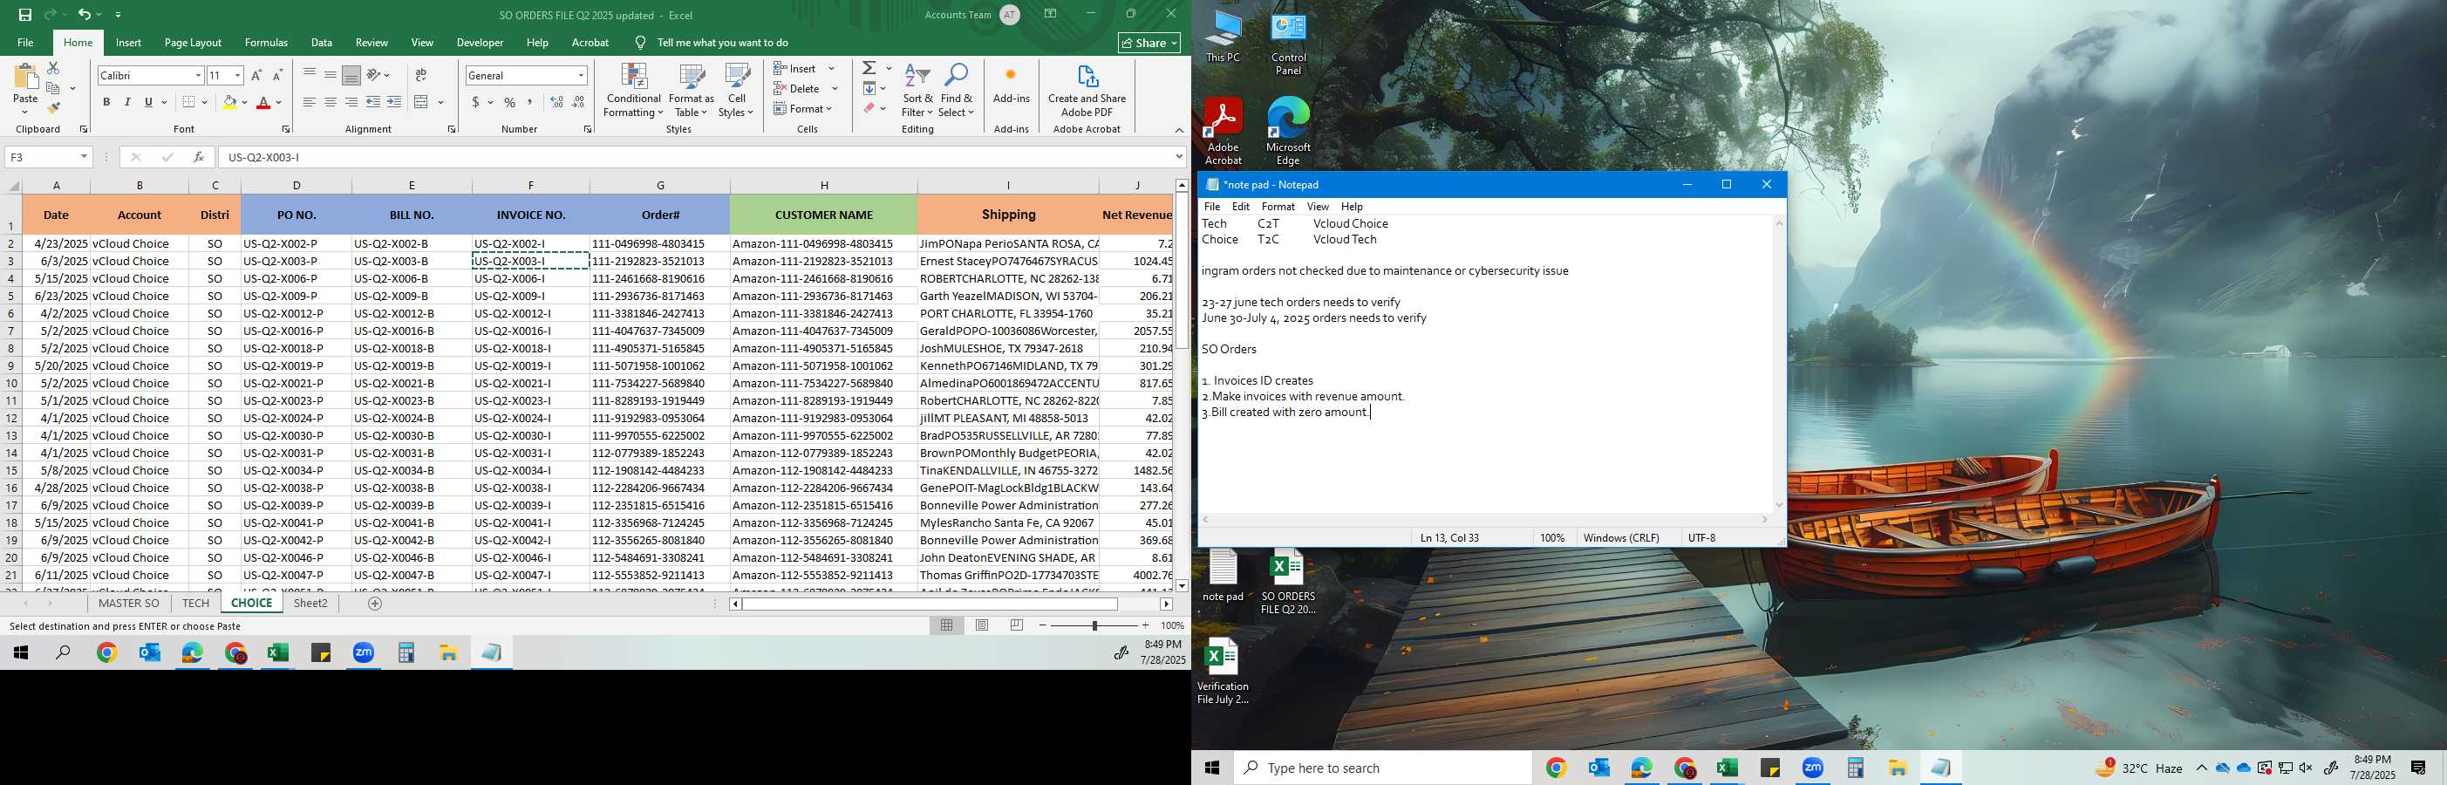Viewport: 2447px width, 785px height.
Task: Click the Clear eraser icon in Editing
Action: 869,108
